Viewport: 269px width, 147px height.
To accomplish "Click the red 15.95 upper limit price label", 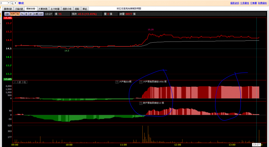I will [8, 18].
